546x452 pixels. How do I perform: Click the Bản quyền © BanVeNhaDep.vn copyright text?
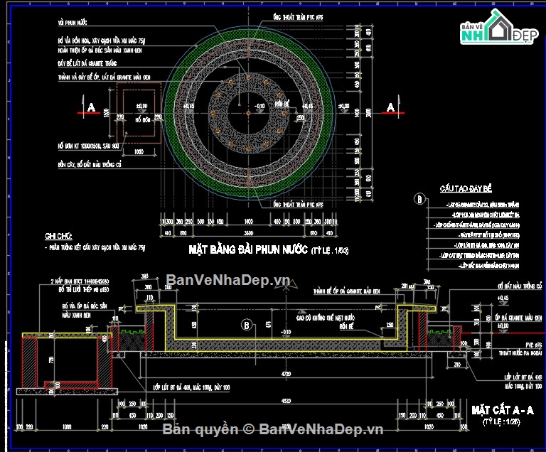pos(273,429)
